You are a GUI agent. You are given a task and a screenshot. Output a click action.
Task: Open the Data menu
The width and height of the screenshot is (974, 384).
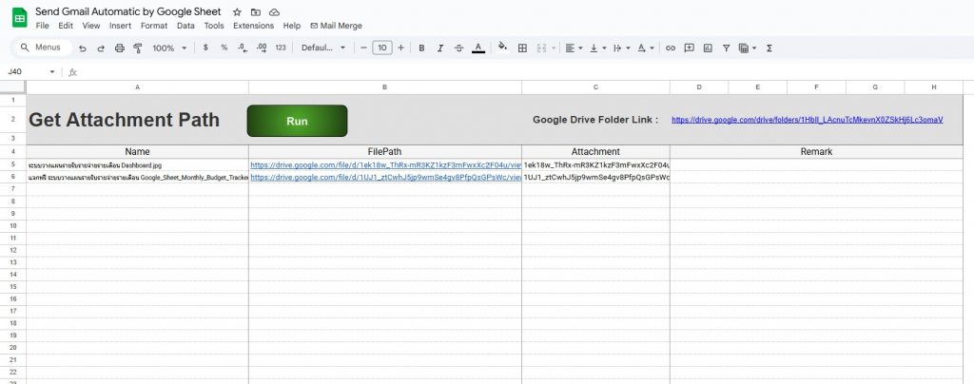185,26
